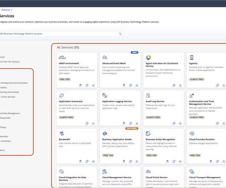Viewport: 226px width, 188px height.
Task: Favorite the Bandwidth service with star
Action: coord(93,161)
